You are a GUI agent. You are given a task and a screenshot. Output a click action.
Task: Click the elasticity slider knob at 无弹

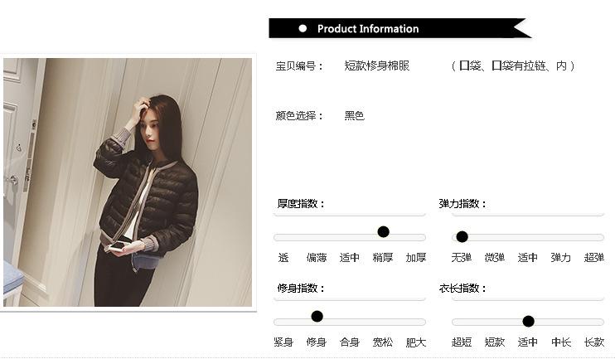pyautogui.click(x=462, y=236)
